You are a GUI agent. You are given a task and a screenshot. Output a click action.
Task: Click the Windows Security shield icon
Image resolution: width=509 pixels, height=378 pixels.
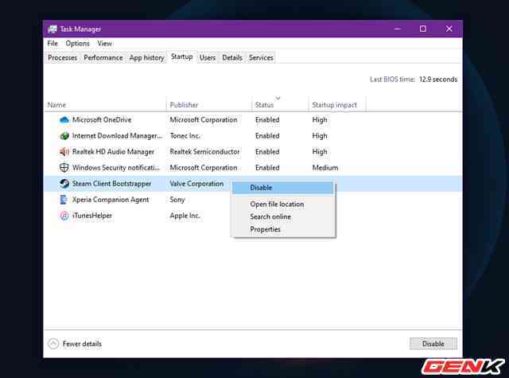pyautogui.click(x=64, y=168)
